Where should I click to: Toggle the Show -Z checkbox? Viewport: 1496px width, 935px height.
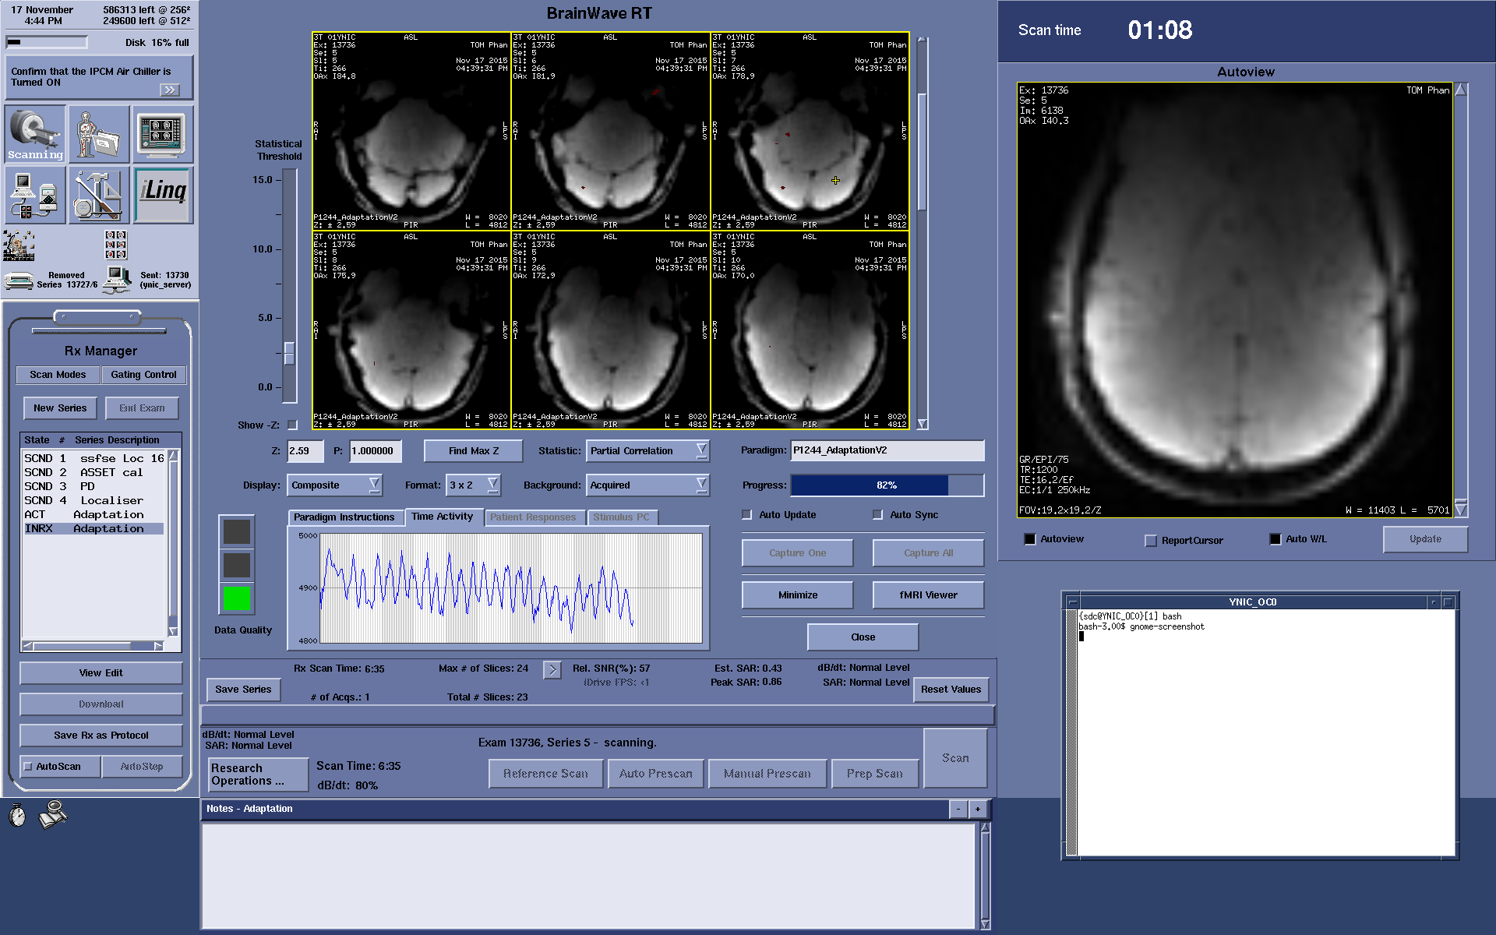[292, 425]
